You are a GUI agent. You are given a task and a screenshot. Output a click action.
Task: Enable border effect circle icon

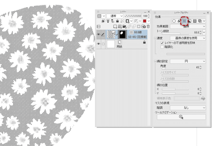[174, 21]
